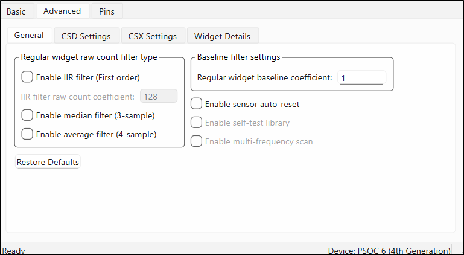Switch to CSX Settings tab
Viewport: 464px width, 255px height.
click(x=153, y=36)
